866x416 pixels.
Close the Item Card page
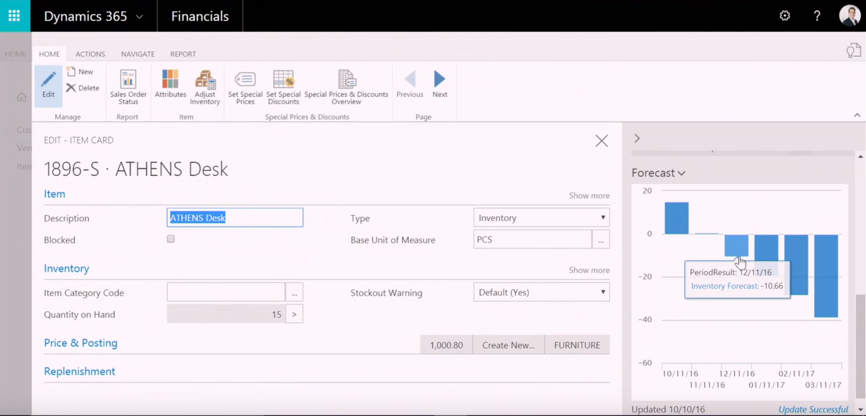coord(601,141)
